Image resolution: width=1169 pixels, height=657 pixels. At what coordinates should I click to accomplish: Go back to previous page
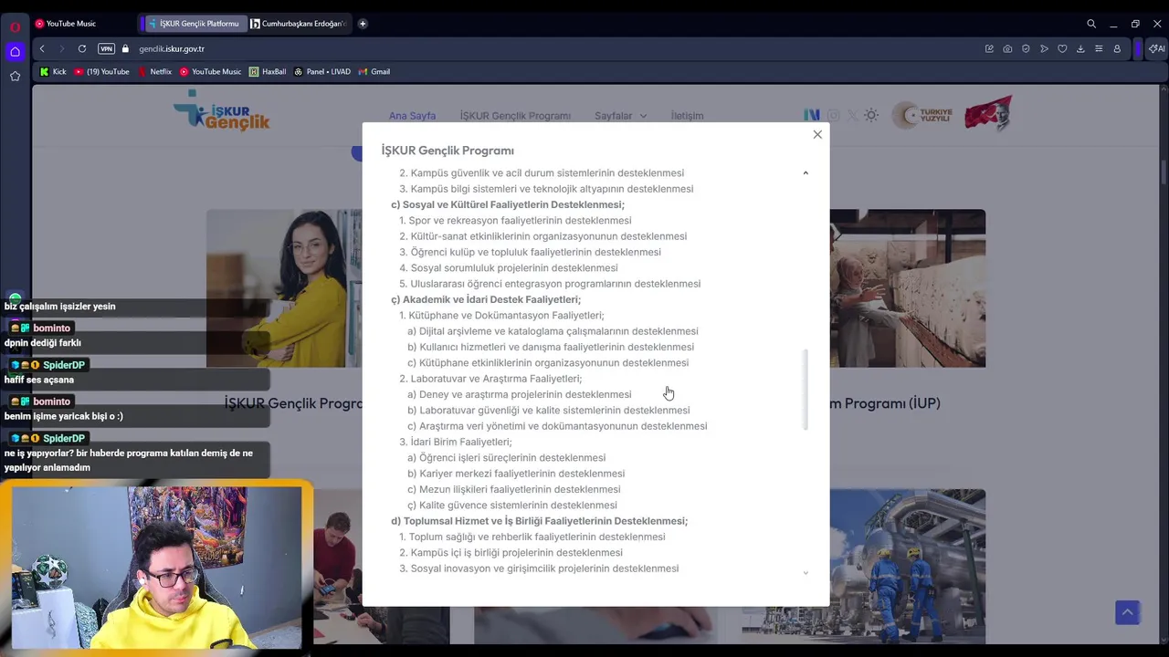[x=42, y=48]
